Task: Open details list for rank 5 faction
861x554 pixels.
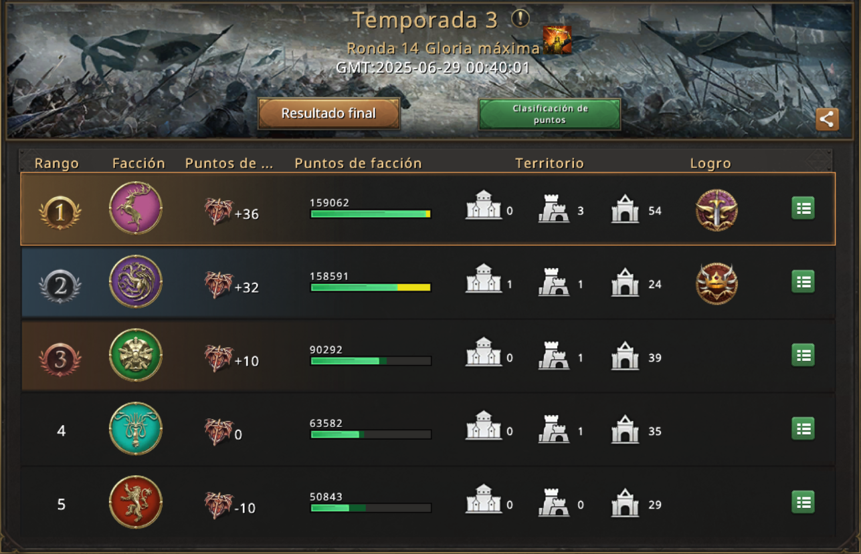Action: (x=803, y=502)
